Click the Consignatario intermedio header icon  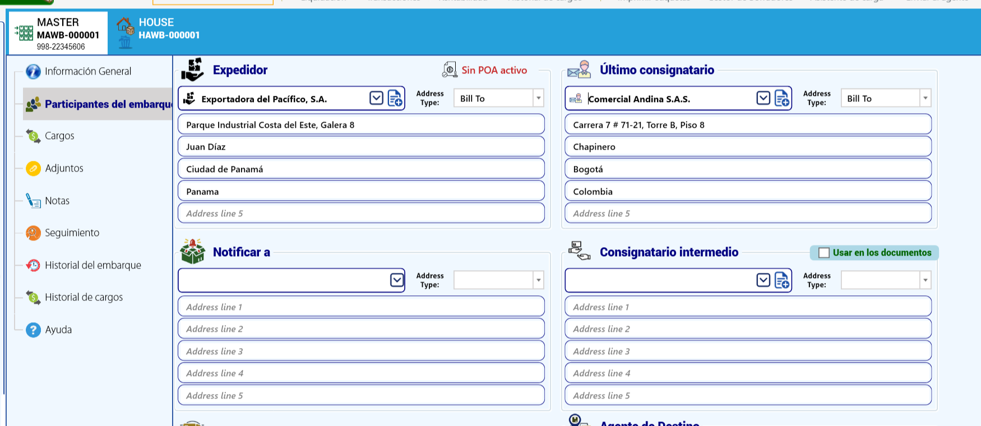(580, 251)
